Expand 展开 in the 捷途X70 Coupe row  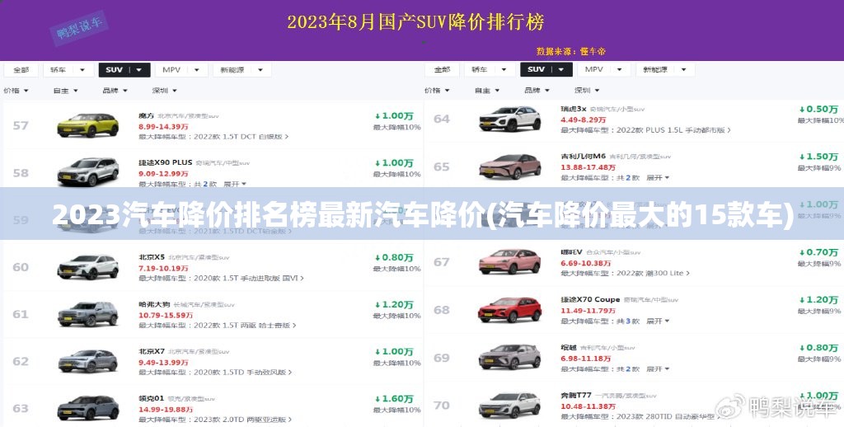click(658, 321)
